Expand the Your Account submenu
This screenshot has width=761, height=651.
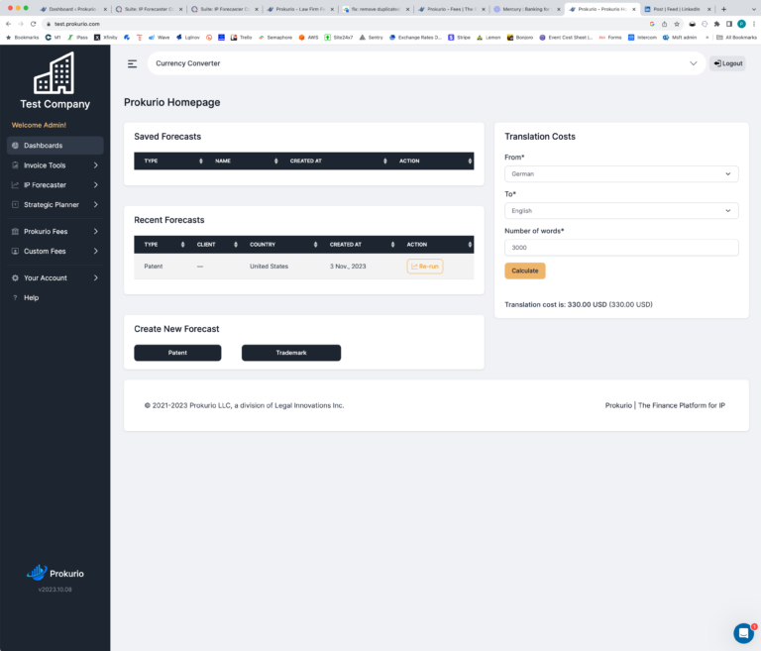tap(95, 277)
